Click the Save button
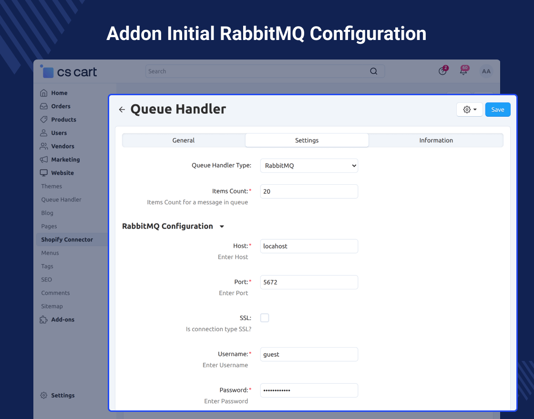Viewport: 534px width, 419px height. click(x=498, y=110)
